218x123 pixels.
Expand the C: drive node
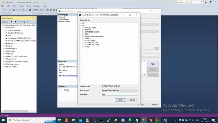pyautogui.click(x=81, y=24)
